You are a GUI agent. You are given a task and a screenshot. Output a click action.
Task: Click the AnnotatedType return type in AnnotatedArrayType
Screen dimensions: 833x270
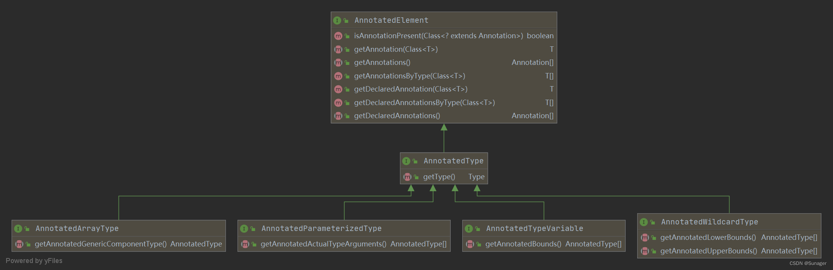coord(196,244)
